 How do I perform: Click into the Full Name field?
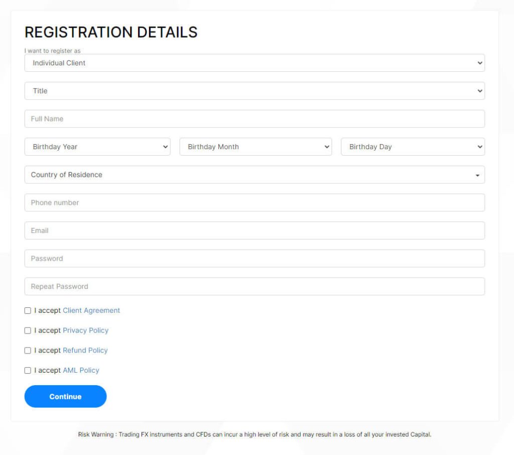[254, 119]
